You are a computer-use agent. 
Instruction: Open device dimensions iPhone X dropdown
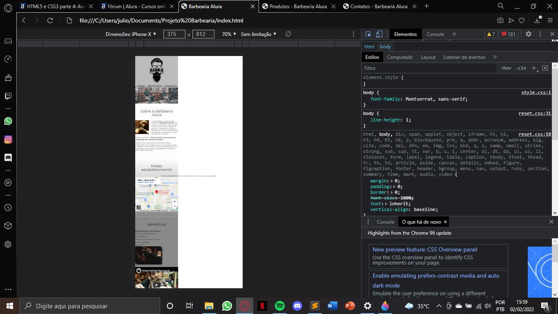click(131, 34)
